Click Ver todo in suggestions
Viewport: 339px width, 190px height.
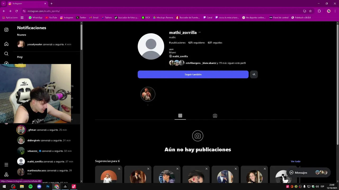coord(296,161)
